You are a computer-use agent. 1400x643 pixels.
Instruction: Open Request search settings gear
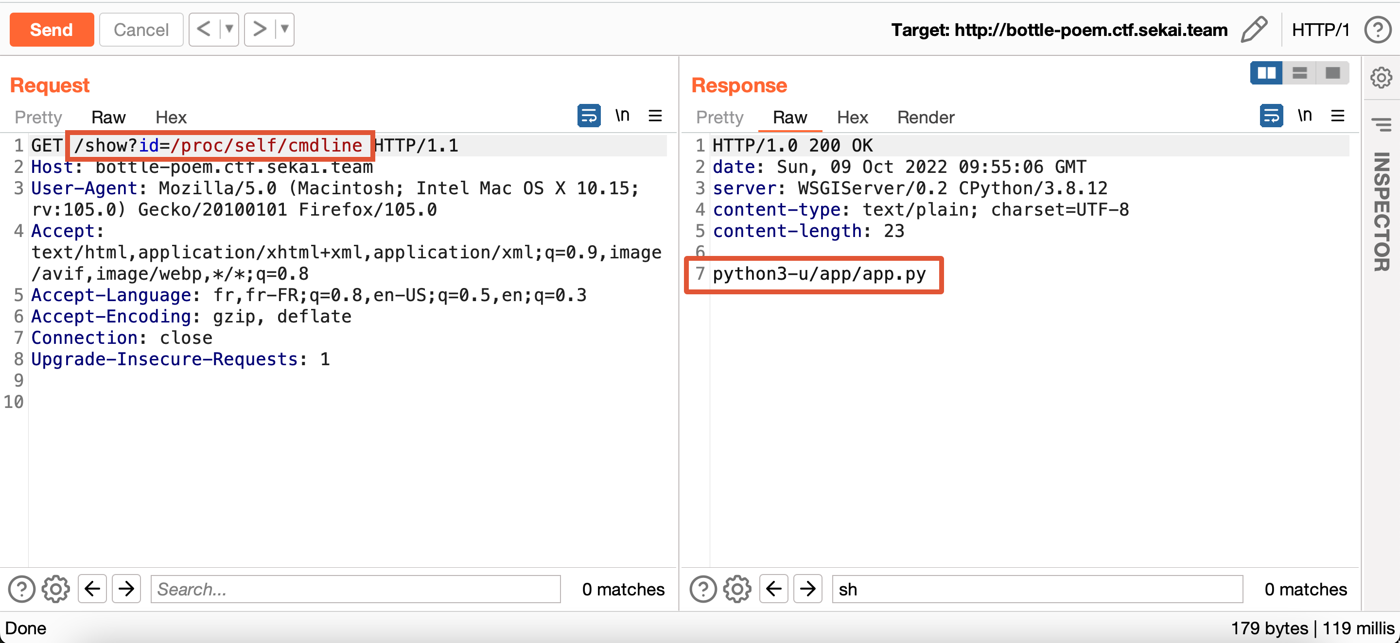pos(56,589)
